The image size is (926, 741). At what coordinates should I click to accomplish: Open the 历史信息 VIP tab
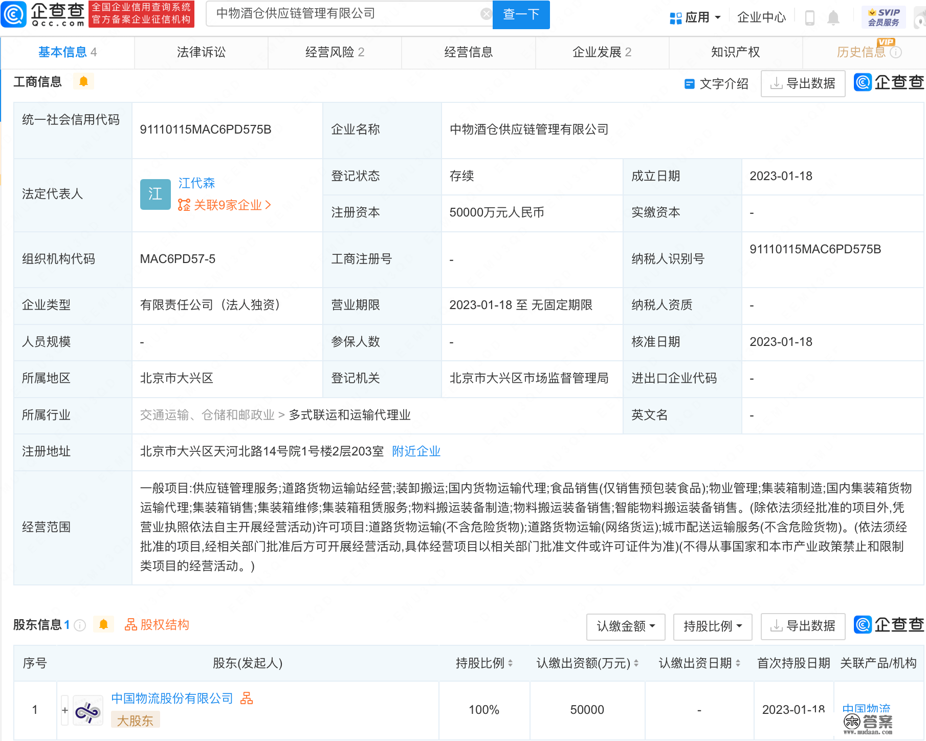pos(865,52)
